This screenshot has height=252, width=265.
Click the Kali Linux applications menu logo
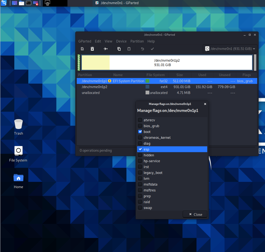coord(4,3)
